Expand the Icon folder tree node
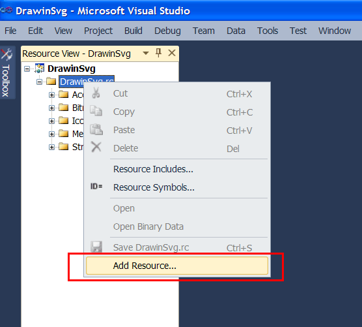This screenshot has height=327, width=362. click(x=51, y=121)
